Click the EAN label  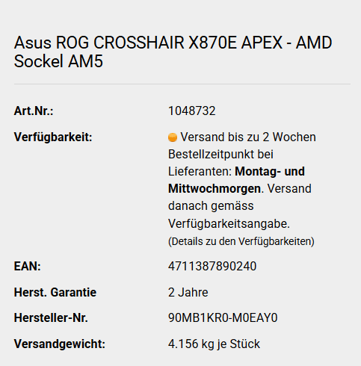pyautogui.click(x=28, y=266)
